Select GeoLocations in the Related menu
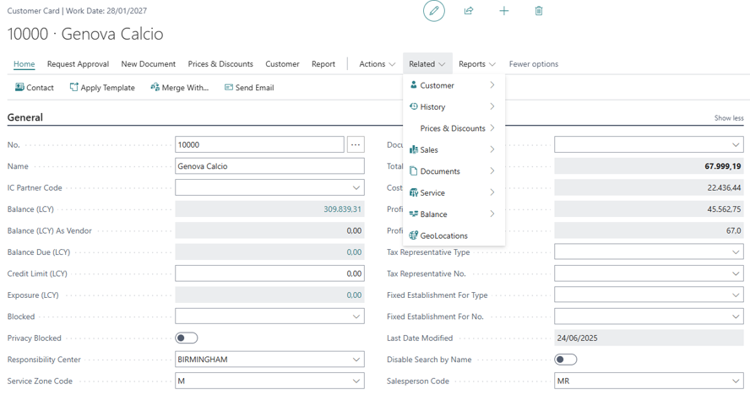Viewport: 750px width, 395px height. (454, 235)
